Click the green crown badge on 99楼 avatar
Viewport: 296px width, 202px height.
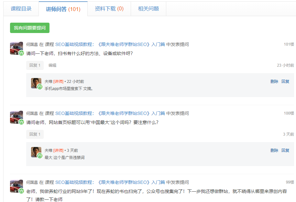click(x=21, y=191)
